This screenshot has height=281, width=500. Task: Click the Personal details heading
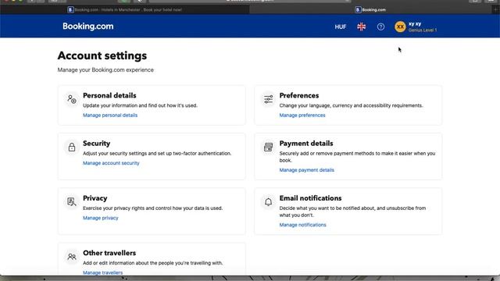(x=109, y=95)
